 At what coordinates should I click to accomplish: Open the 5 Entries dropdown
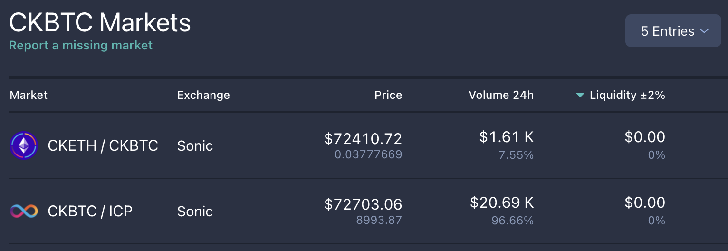(x=673, y=31)
